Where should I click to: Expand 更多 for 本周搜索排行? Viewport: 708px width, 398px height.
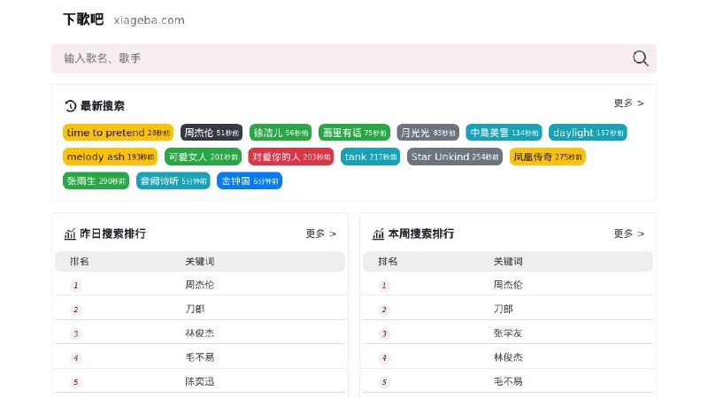tap(628, 234)
